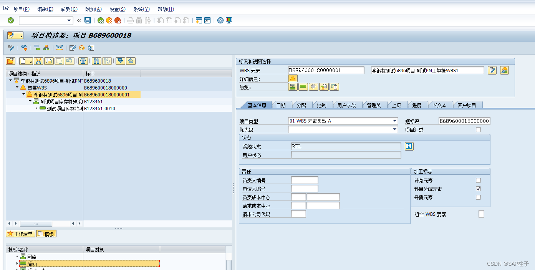This screenshot has height=270, width=535.
Task: Toggle the 计划元素 checkbox
Action: (478, 180)
